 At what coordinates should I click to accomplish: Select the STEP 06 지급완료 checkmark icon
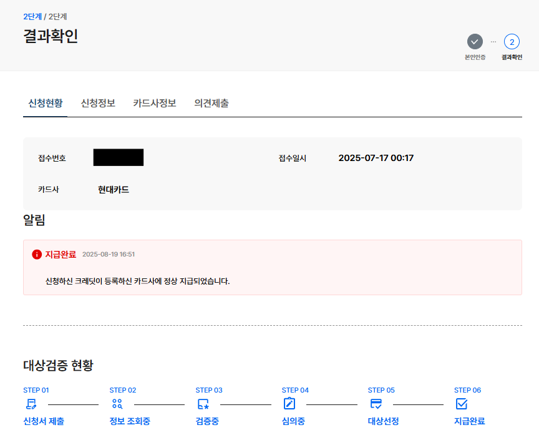[463, 403]
